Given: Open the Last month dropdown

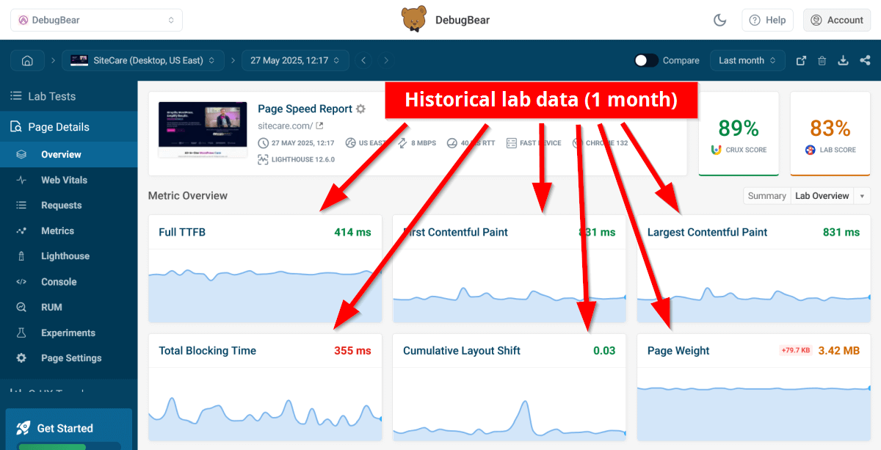Looking at the screenshot, I should pos(747,60).
